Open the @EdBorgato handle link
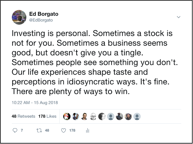 point(41,20)
